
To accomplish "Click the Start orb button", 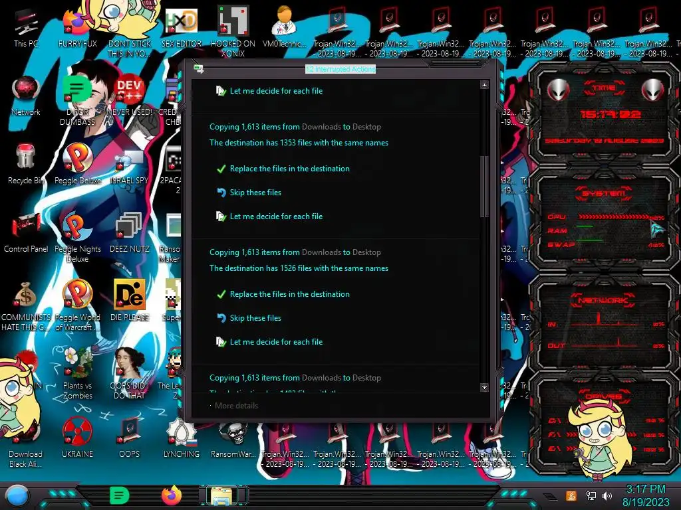I will coord(17,495).
